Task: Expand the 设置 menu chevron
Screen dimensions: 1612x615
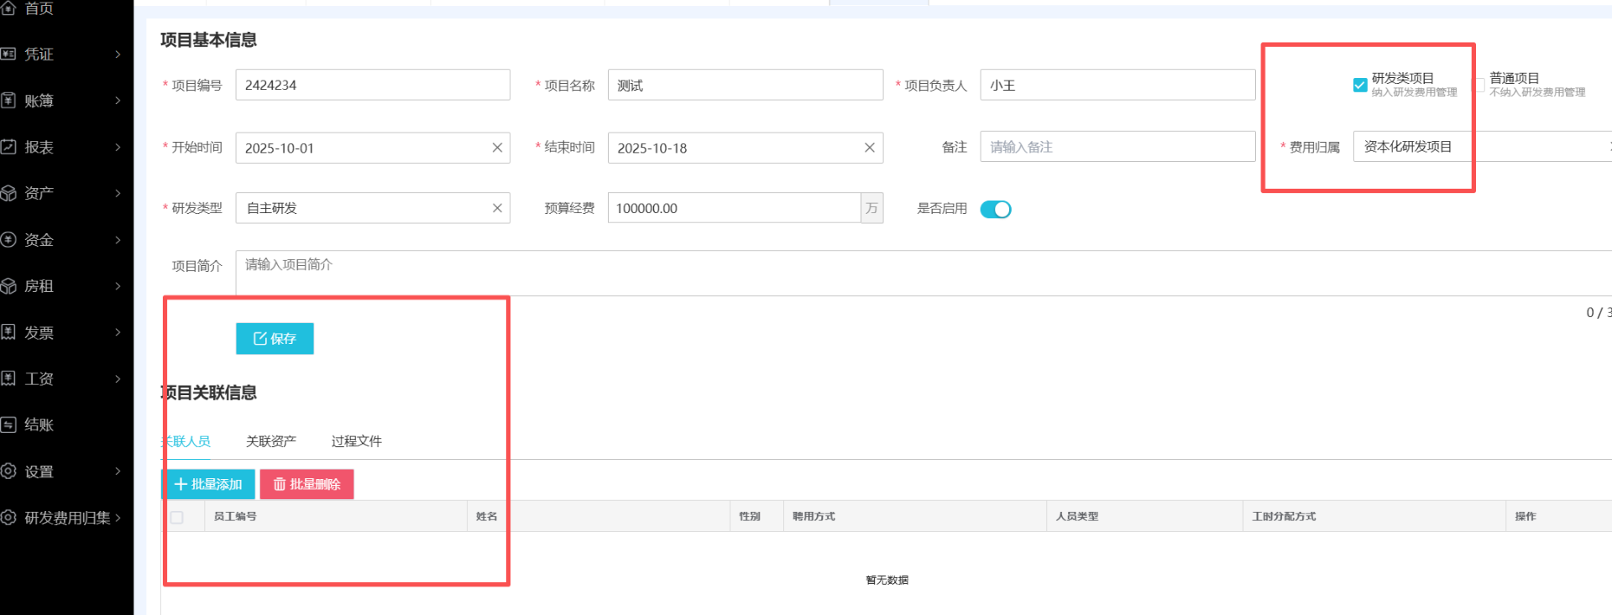Action: coord(118,472)
